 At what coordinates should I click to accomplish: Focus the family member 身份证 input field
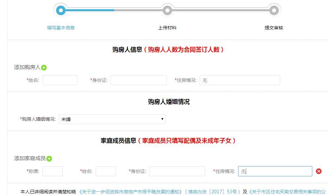177,171
